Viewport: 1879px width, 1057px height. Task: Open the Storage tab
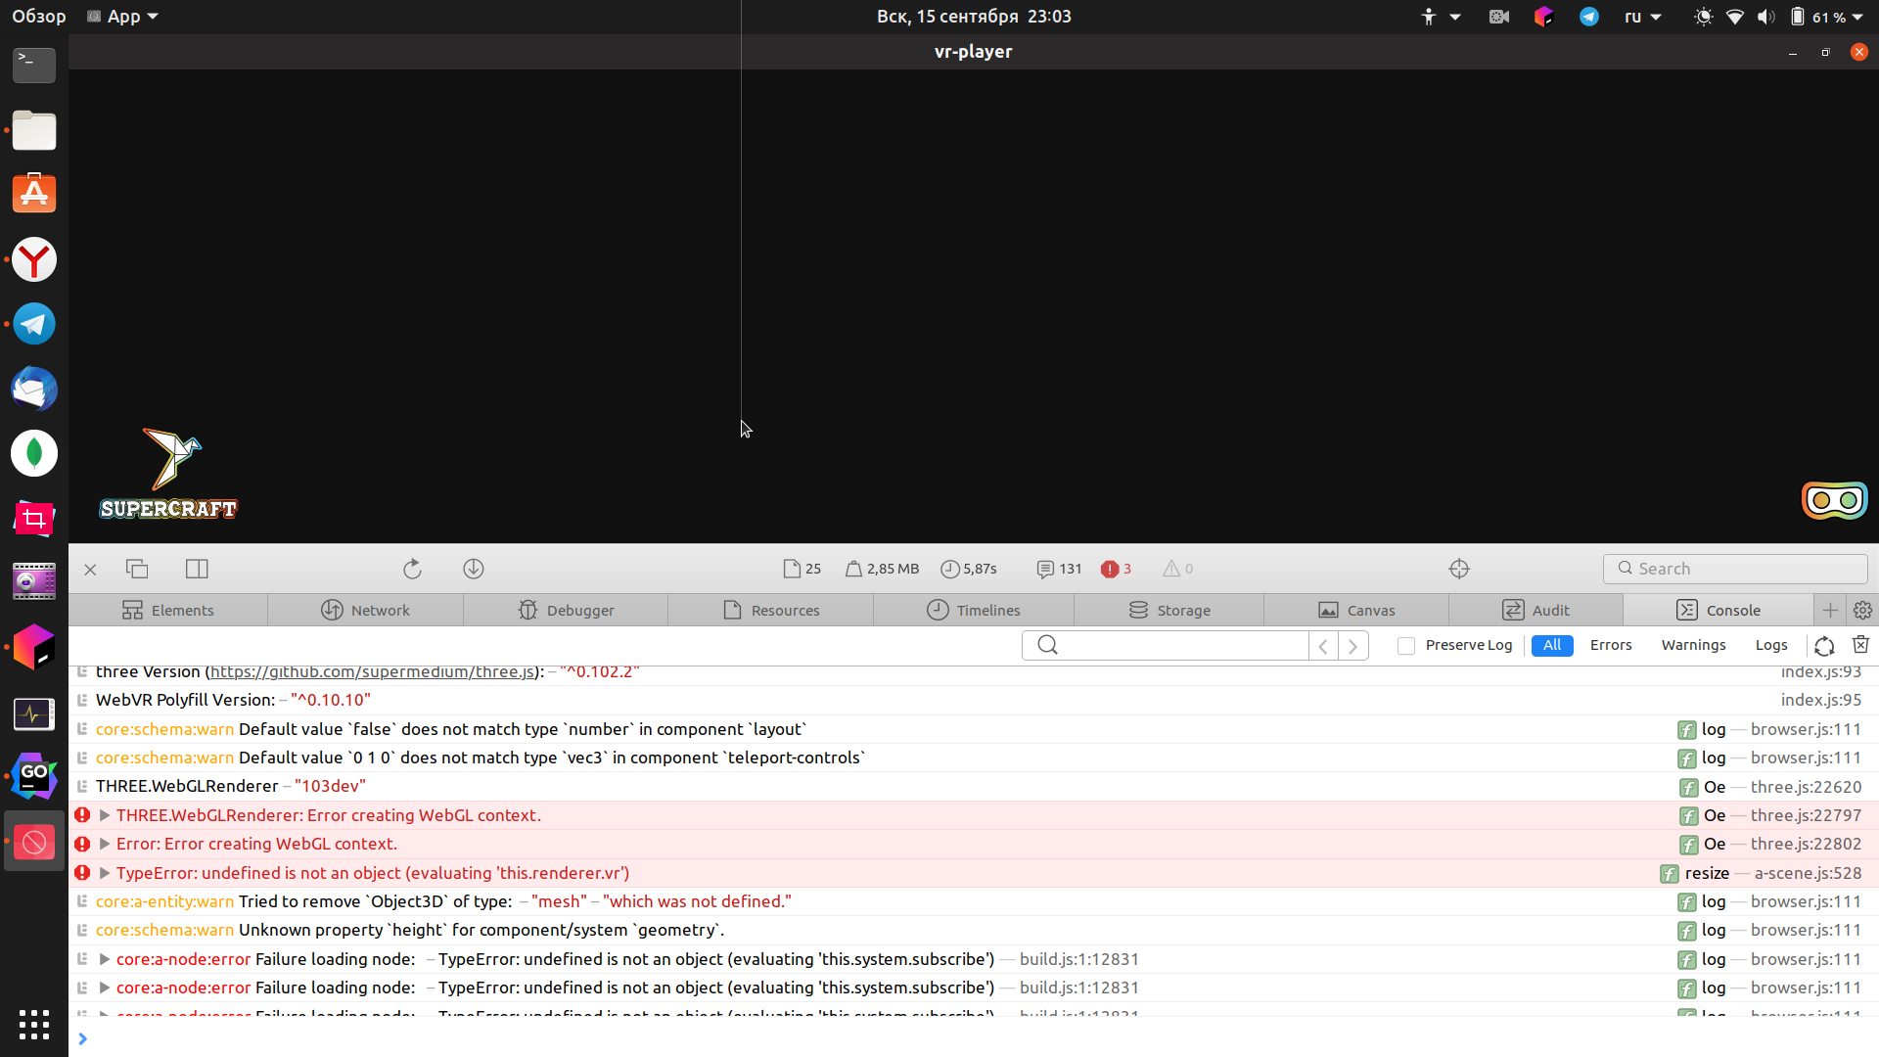click(1169, 610)
